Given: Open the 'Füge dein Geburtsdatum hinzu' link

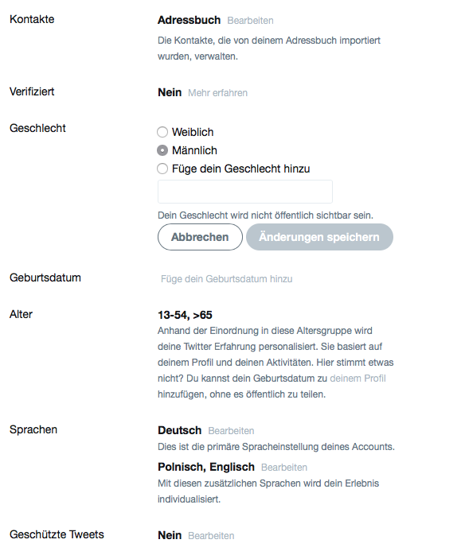Looking at the screenshot, I should tap(227, 279).
